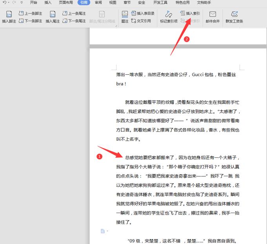The width and height of the screenshot is (267, 244).
Task: Go to 上一条尾注 previous endnote
Action: click(74, 13)
